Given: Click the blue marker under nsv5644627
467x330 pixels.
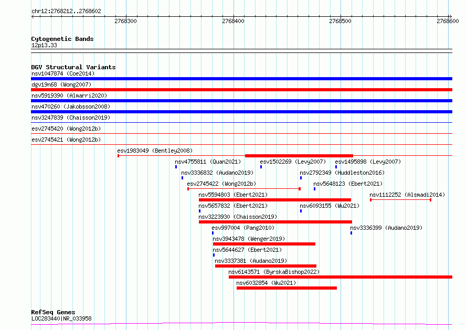Looking at the screenshot, I should pos(214,255).
